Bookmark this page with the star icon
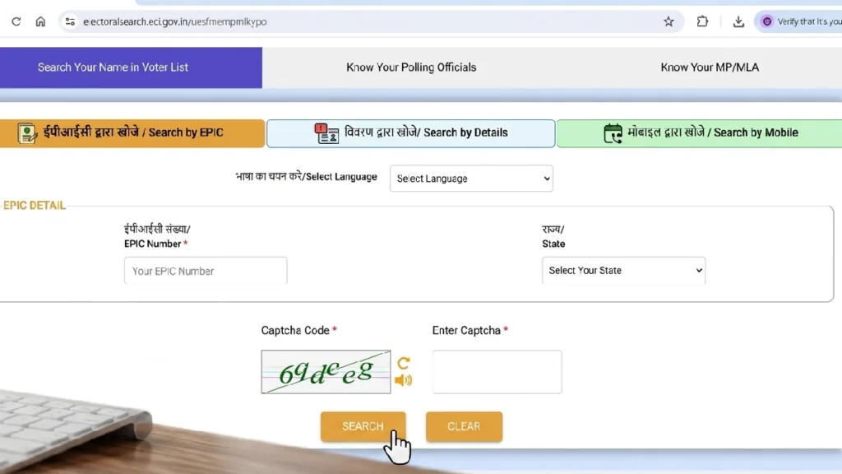The height and width of the screenshot is (474, 842). [x=669, y=21]
